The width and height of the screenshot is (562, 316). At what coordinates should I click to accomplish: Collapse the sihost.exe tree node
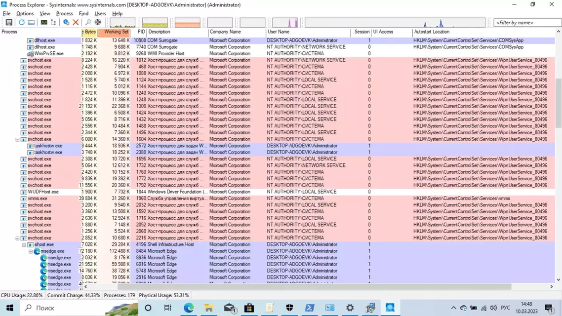pos(24,245)
